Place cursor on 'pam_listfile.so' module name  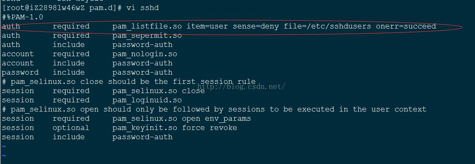click(x=147, y=26)
